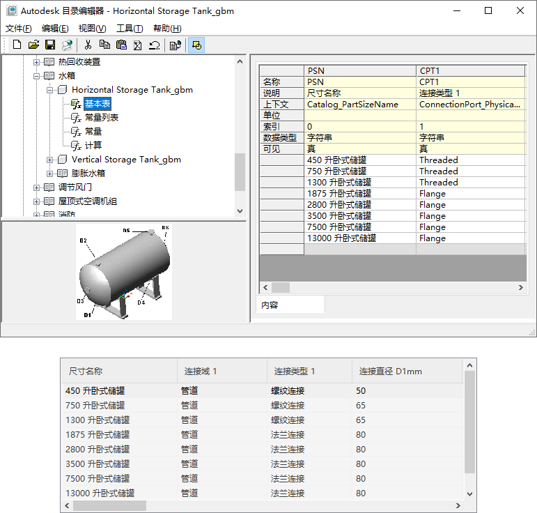Expand the 调节风门 tree node
This screenshot has height=513, width=537.
coord(36,187)
